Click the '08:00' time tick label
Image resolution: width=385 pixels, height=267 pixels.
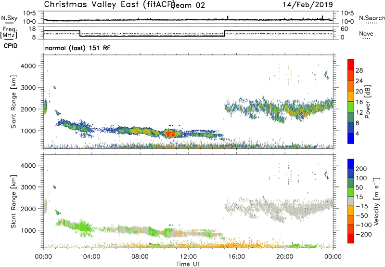140,257
